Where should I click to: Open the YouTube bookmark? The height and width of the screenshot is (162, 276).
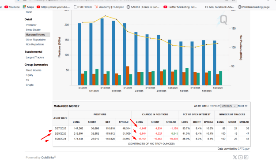click(x=12, y=7)
